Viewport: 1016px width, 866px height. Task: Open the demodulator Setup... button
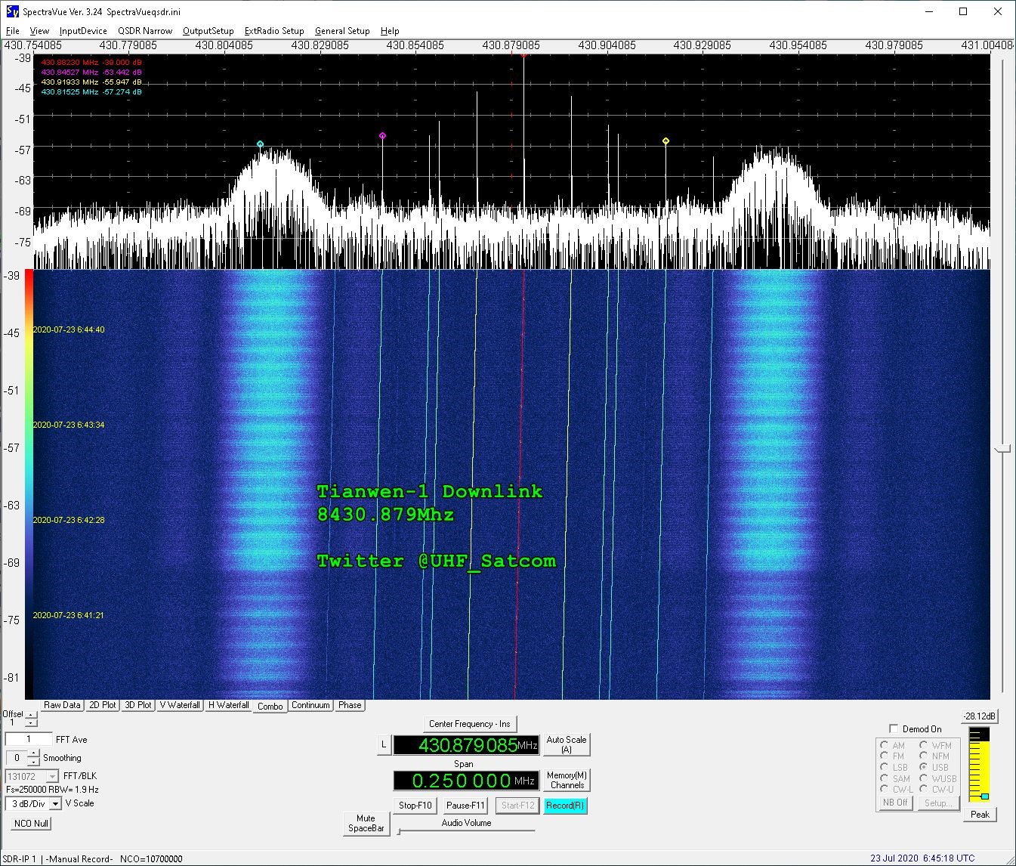pos(937,803)
